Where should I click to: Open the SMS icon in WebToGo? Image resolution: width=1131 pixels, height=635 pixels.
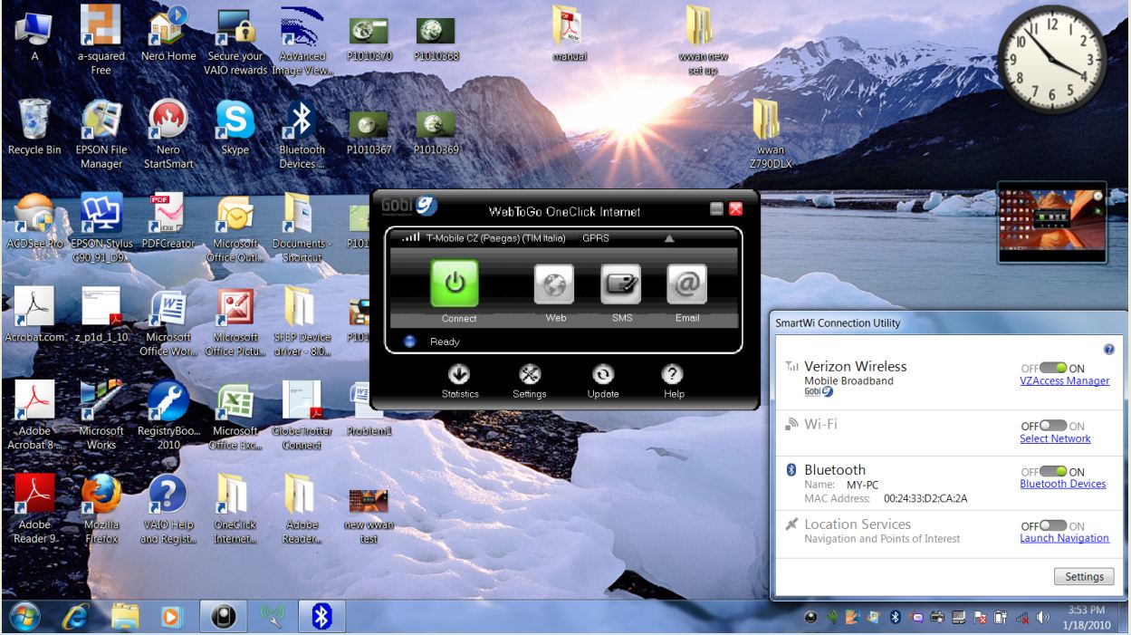[620, 284]
